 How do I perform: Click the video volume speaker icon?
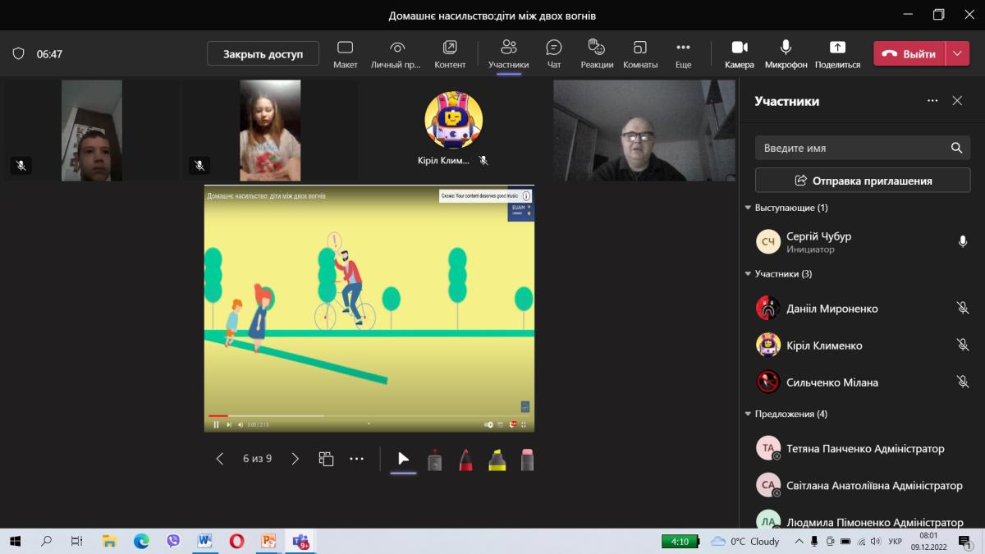(240, 424)
